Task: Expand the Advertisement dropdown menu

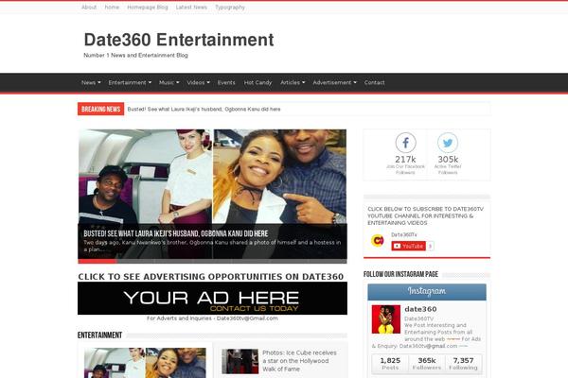Action: [335, 82]
